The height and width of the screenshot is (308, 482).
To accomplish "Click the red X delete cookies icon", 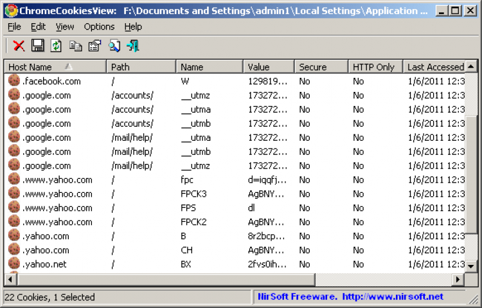I will [19, 46].
